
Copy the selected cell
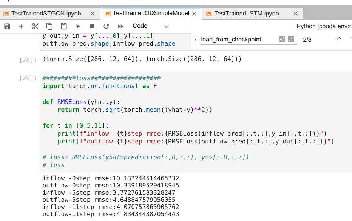(49, 26)
